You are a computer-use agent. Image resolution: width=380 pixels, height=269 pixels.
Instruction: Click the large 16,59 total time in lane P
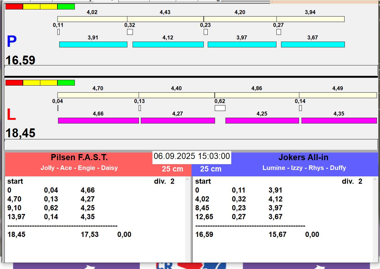[20, 60]
